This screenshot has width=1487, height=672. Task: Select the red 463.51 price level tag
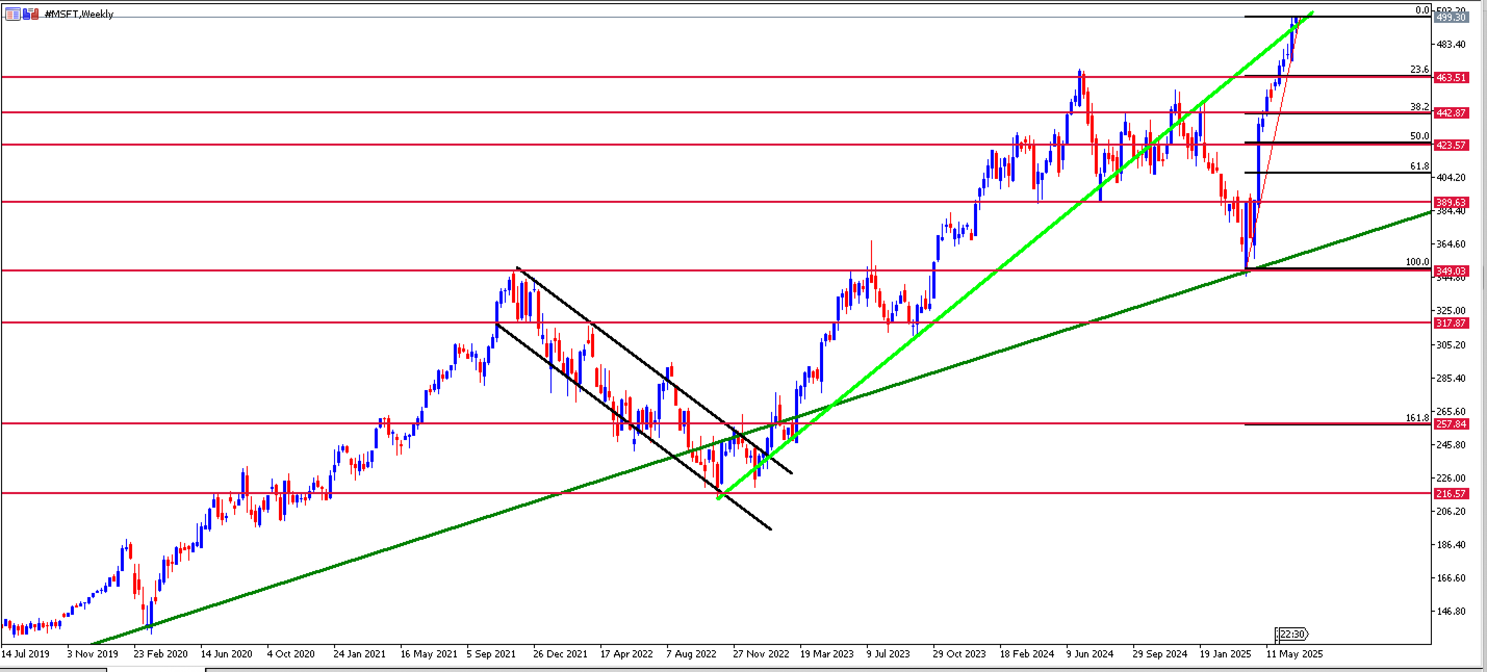point(1451,77)
